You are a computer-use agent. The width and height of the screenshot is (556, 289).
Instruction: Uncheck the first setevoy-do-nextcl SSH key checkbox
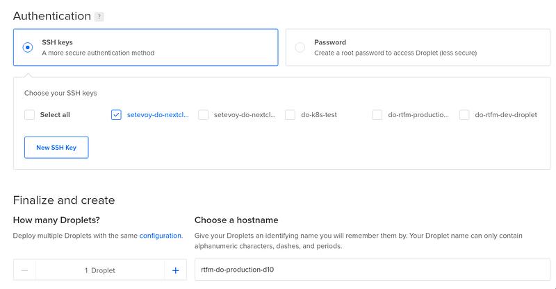pos(116,115)
